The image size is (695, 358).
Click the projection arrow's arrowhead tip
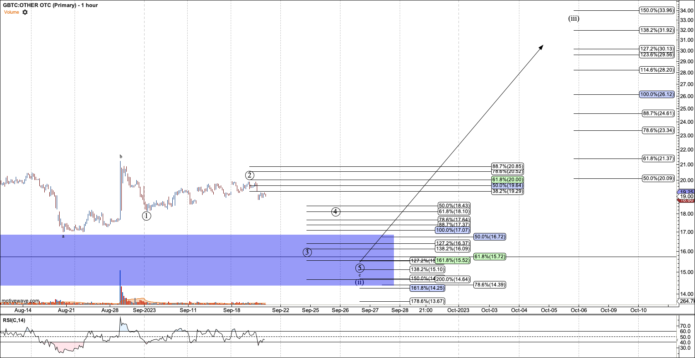click(543, 46)
